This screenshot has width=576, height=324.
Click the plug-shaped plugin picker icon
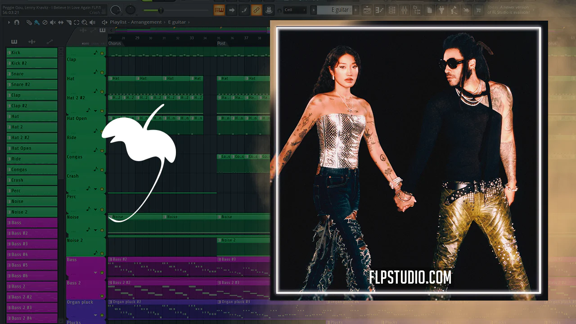click(x=441, y=10)
